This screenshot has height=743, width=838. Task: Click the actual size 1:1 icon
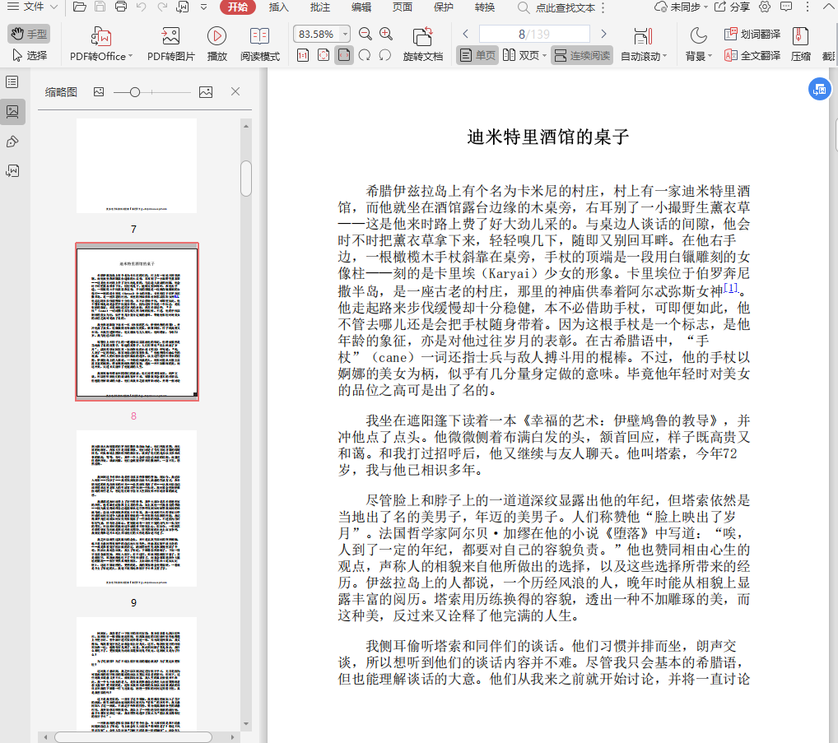point(303,55)
